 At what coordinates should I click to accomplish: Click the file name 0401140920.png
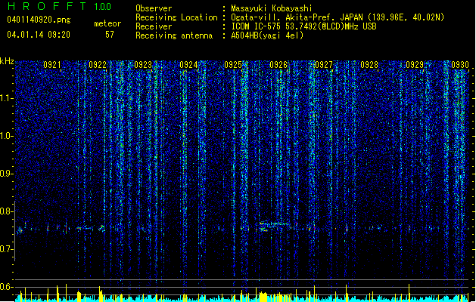[39, 20]
